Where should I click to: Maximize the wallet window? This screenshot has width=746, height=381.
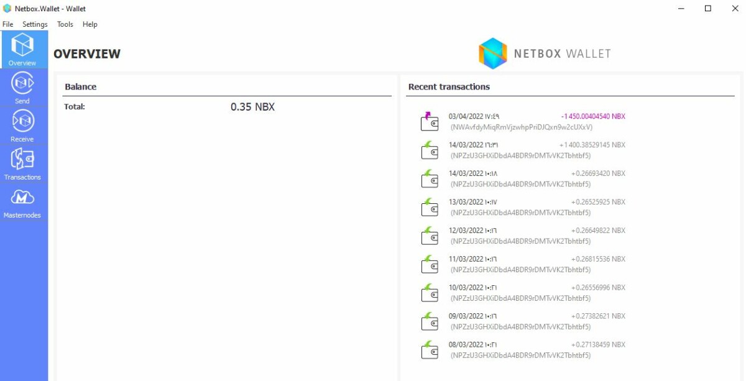708,8
